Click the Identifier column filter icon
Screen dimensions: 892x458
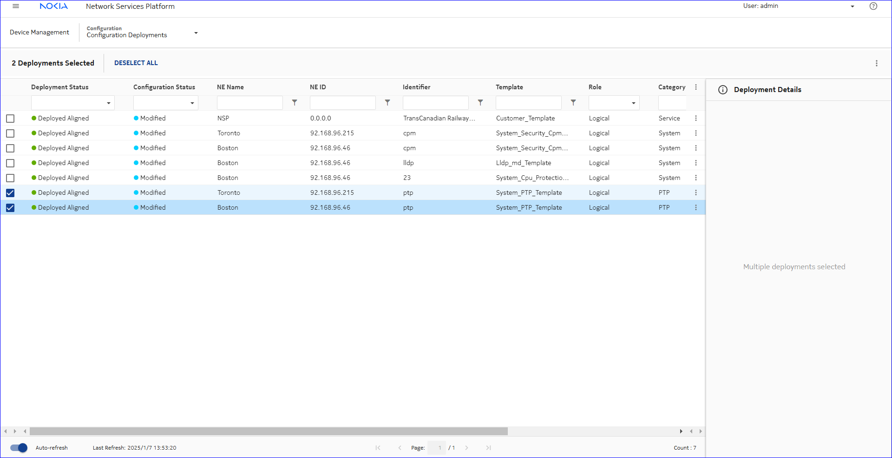pos(480,102)
